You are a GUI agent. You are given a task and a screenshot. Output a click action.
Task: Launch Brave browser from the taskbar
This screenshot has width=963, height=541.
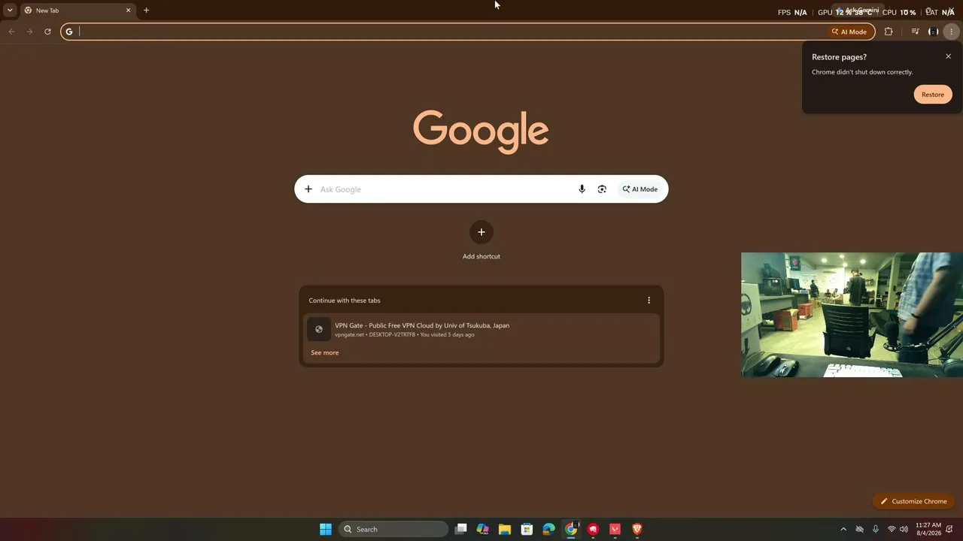coord(637,529)
